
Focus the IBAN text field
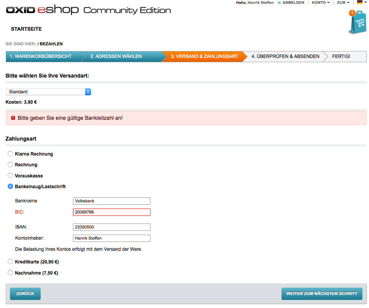[x=111, y=227]
